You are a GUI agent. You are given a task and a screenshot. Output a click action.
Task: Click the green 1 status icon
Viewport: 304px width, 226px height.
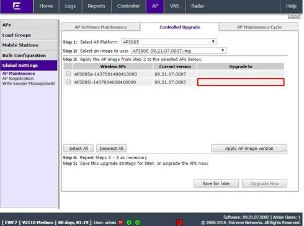click(129, 222)
